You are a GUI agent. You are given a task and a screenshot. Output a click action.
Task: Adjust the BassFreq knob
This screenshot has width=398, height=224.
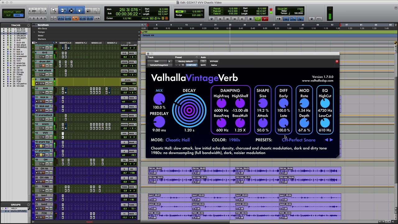pyautogui.click(x=221, y=123)
